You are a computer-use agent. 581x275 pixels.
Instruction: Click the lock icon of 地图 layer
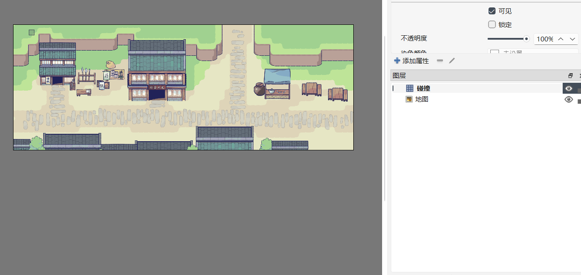coord(579,101)
